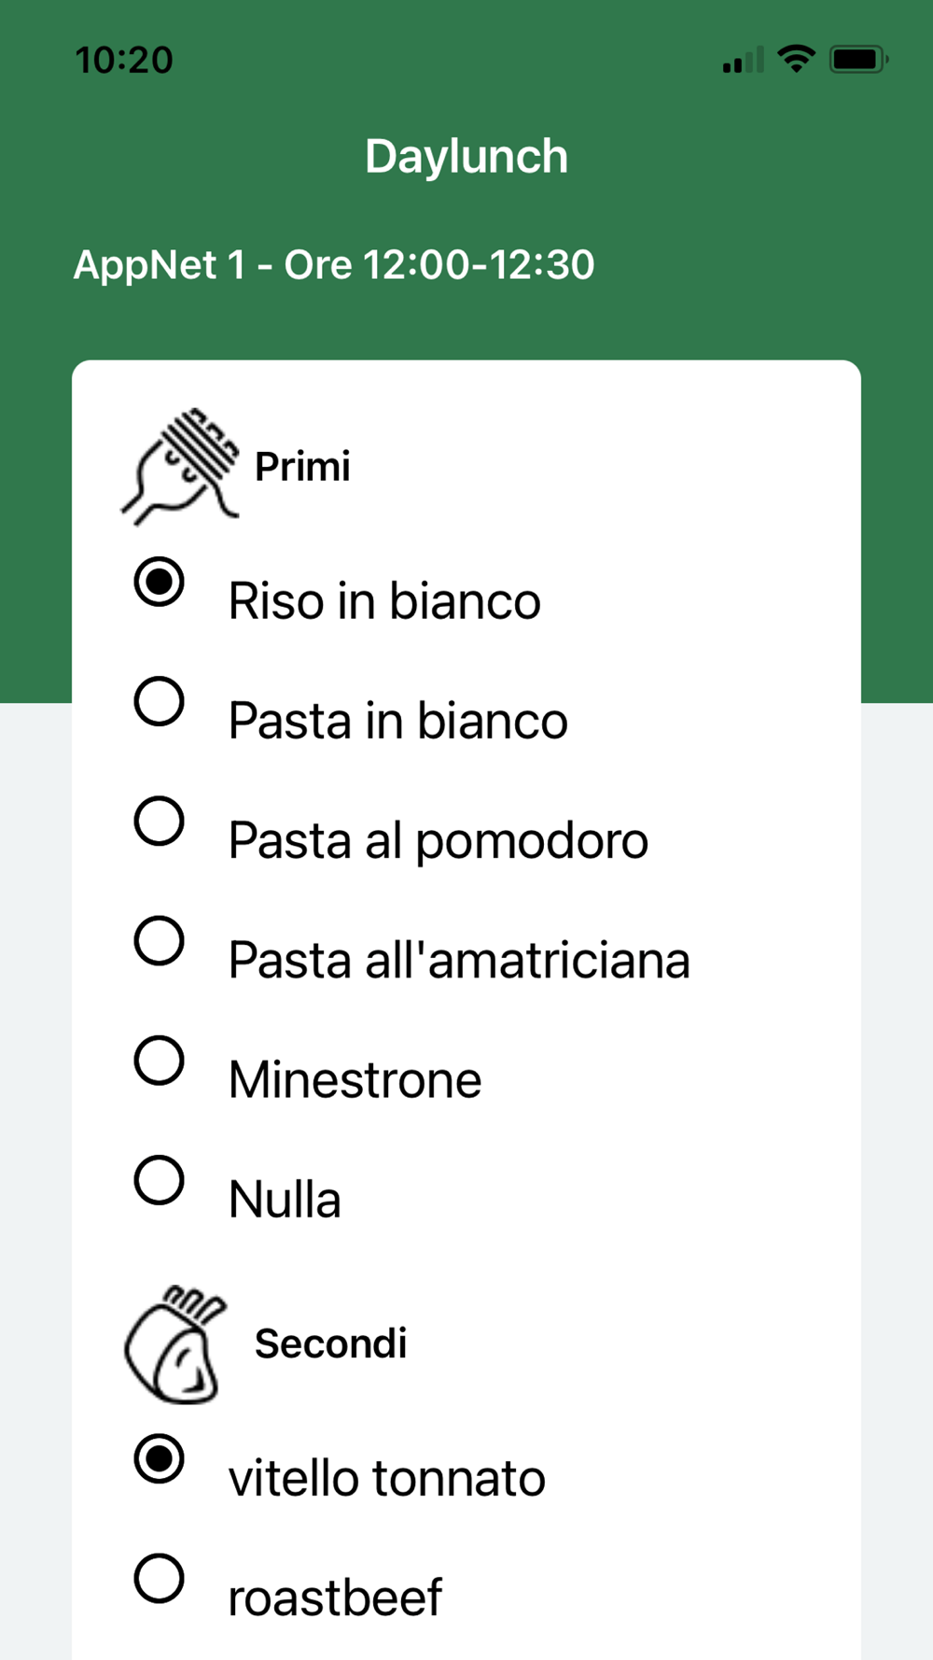
Task: Tap the Primi section heading
Action: 302,466
